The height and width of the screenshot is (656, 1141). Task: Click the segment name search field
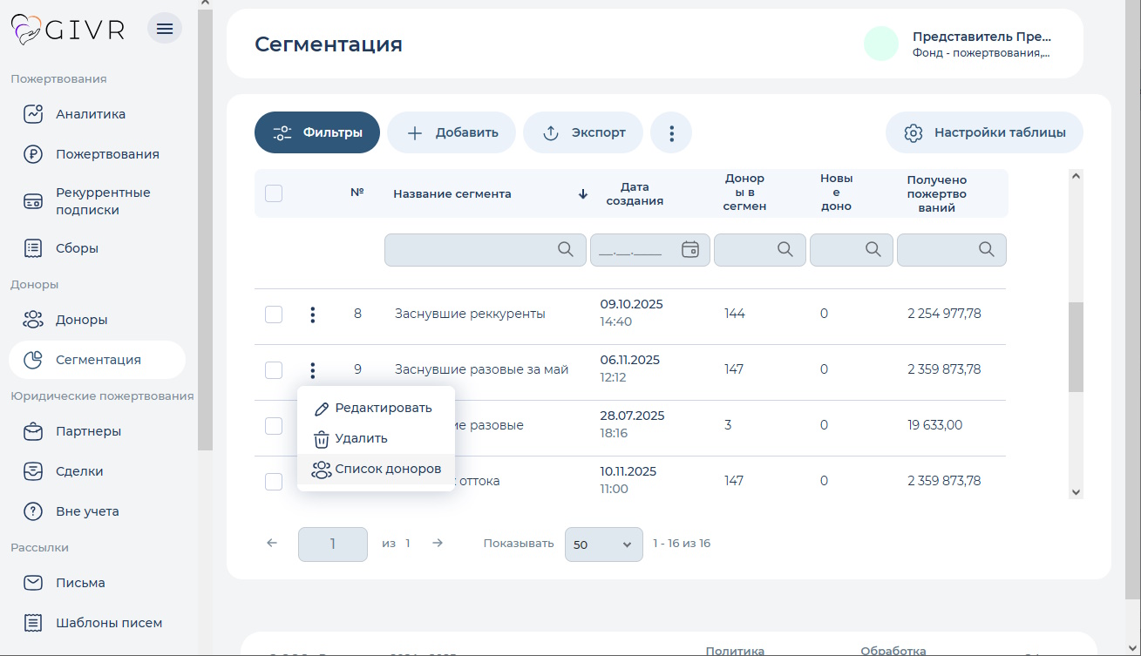tap(485, 249)
